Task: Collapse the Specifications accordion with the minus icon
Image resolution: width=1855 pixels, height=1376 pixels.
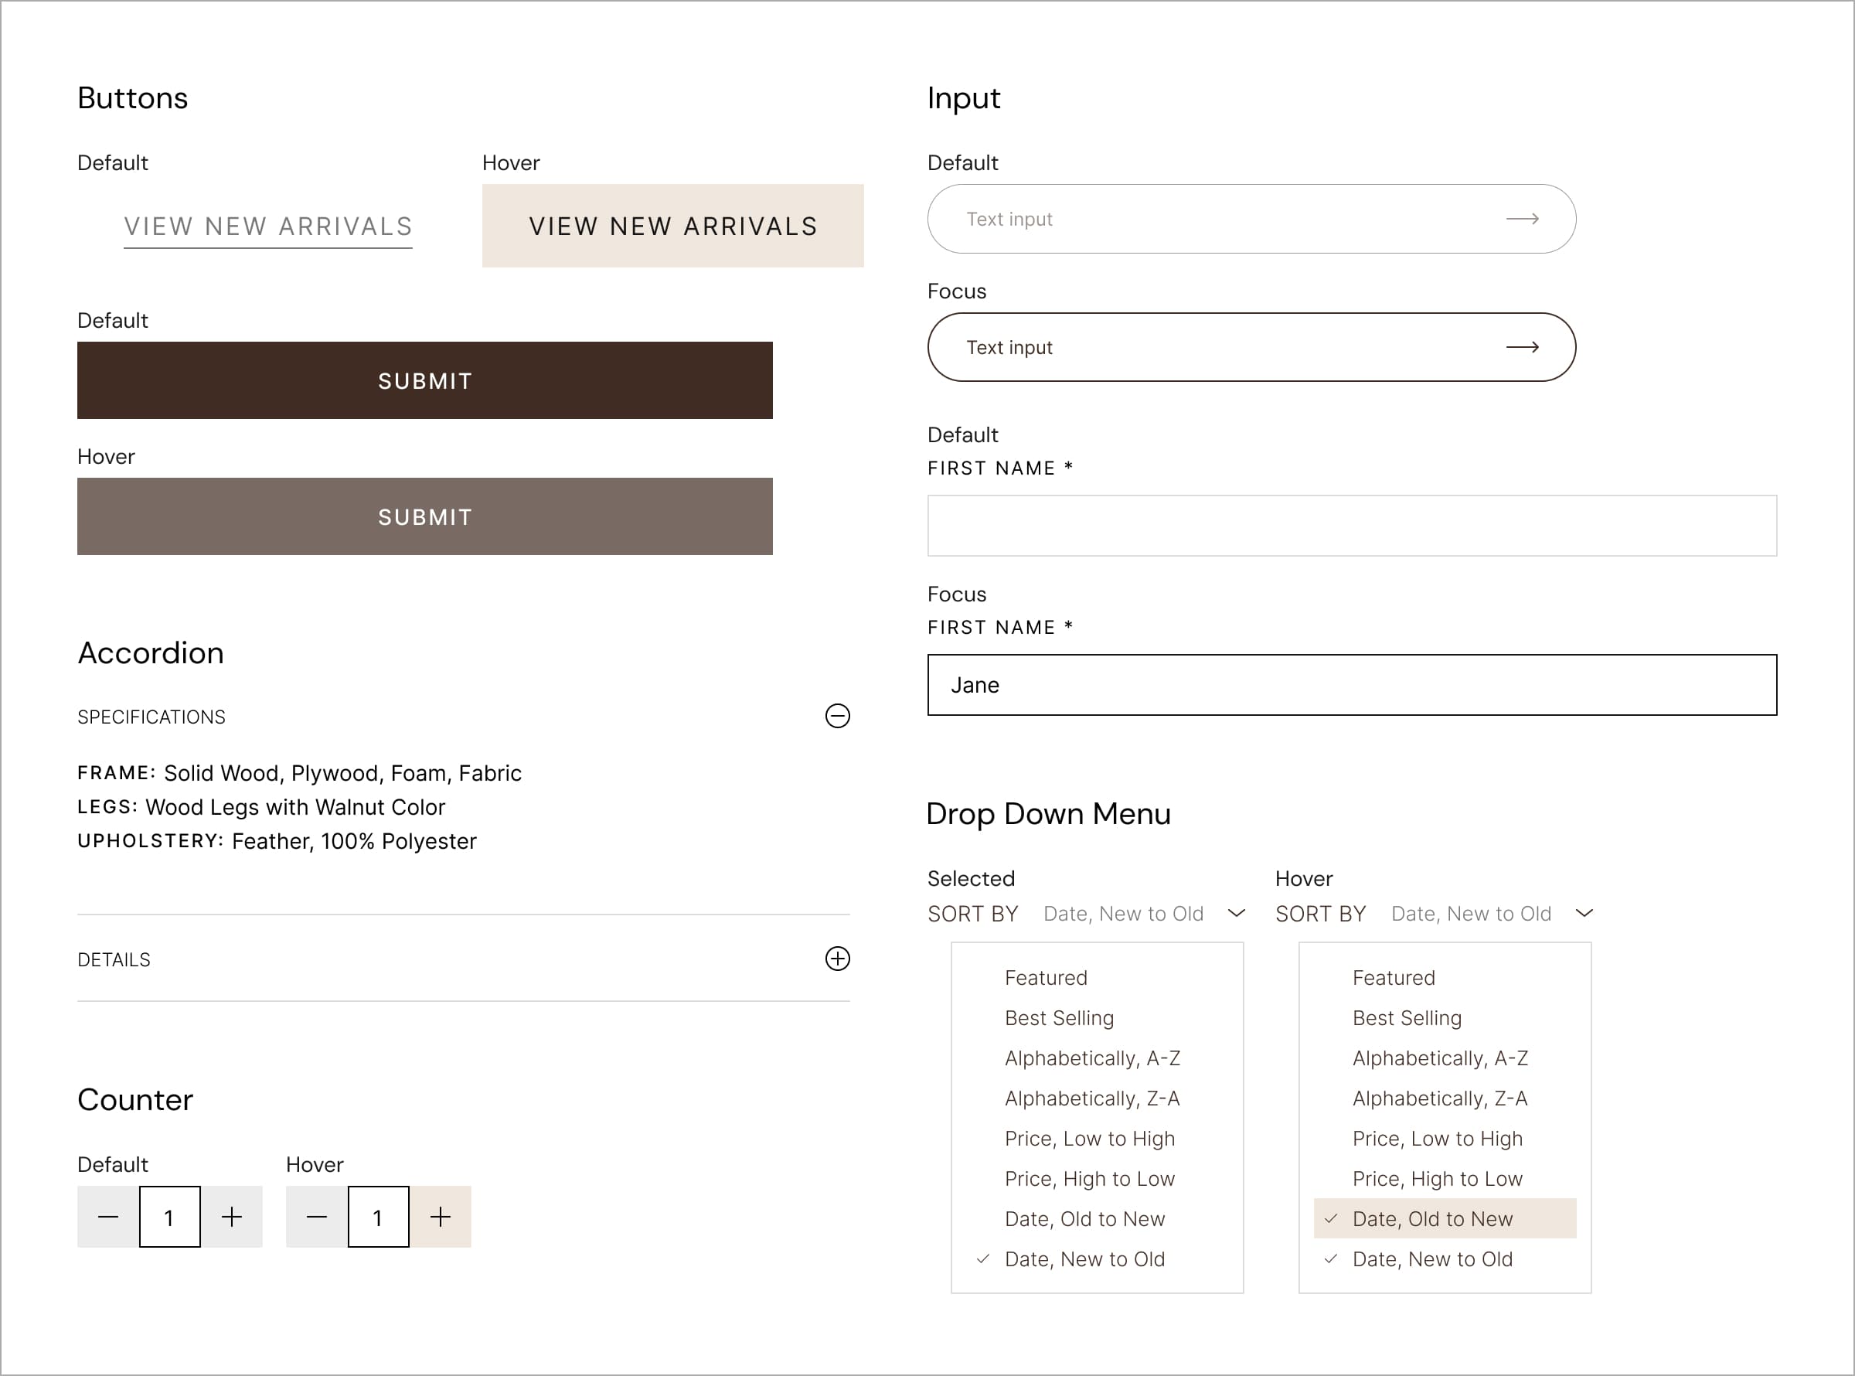Action: pyautogui.click(x=838, y=717)
